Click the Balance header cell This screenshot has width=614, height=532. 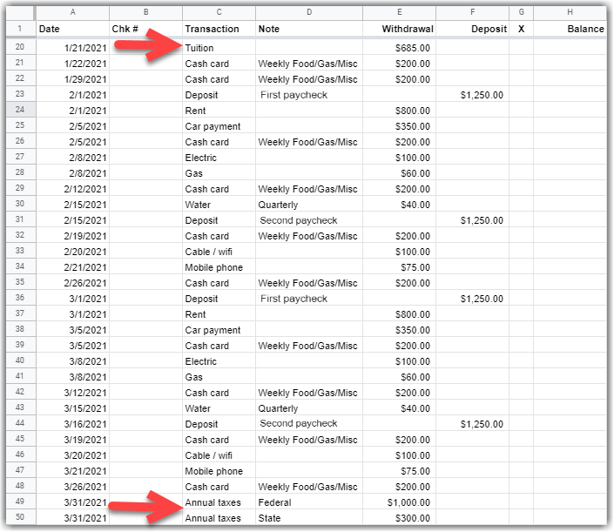click(x=570, y=29)
